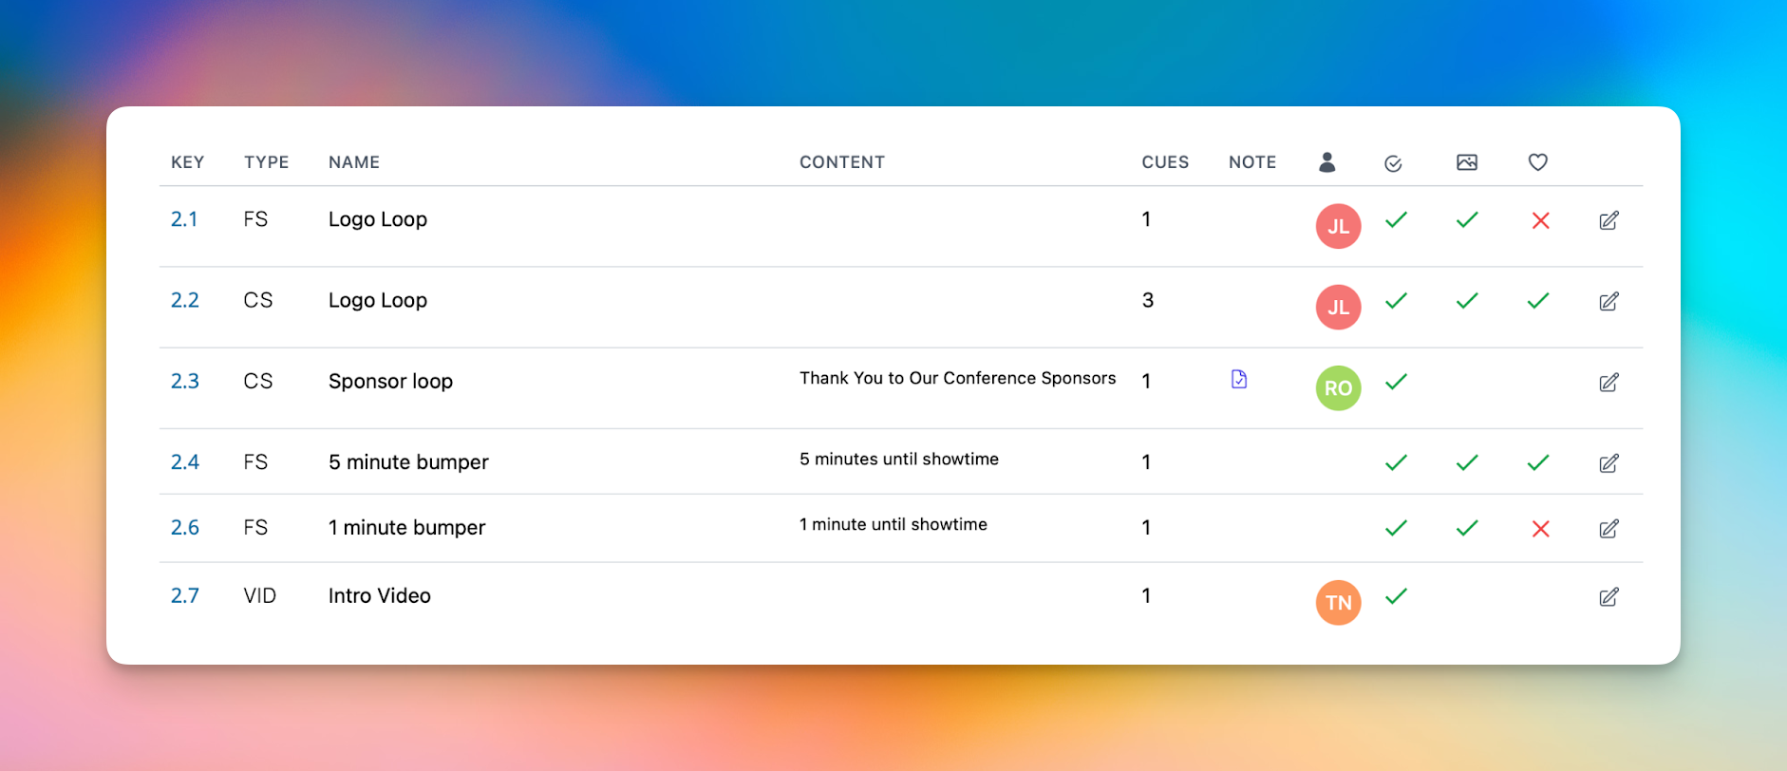
Task: Sort by the NAME column header
Action: coord(354,162)
